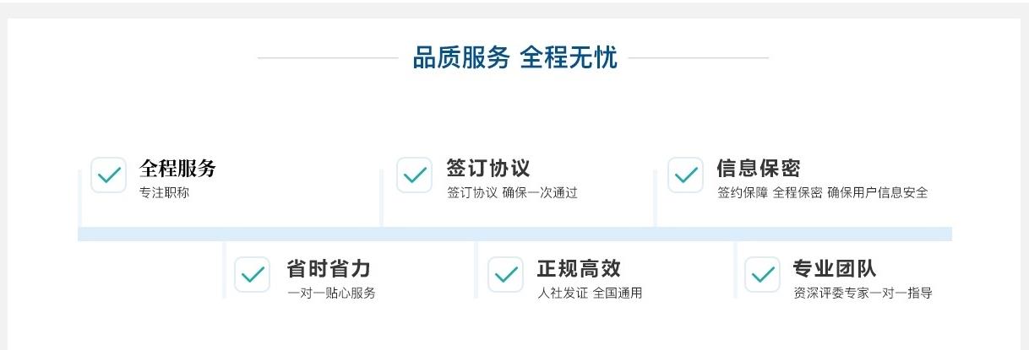Select the 省时省力 heading
The width and height of the screenshot is (1029, 350).
pyautogui.click(x=328, y=269)
